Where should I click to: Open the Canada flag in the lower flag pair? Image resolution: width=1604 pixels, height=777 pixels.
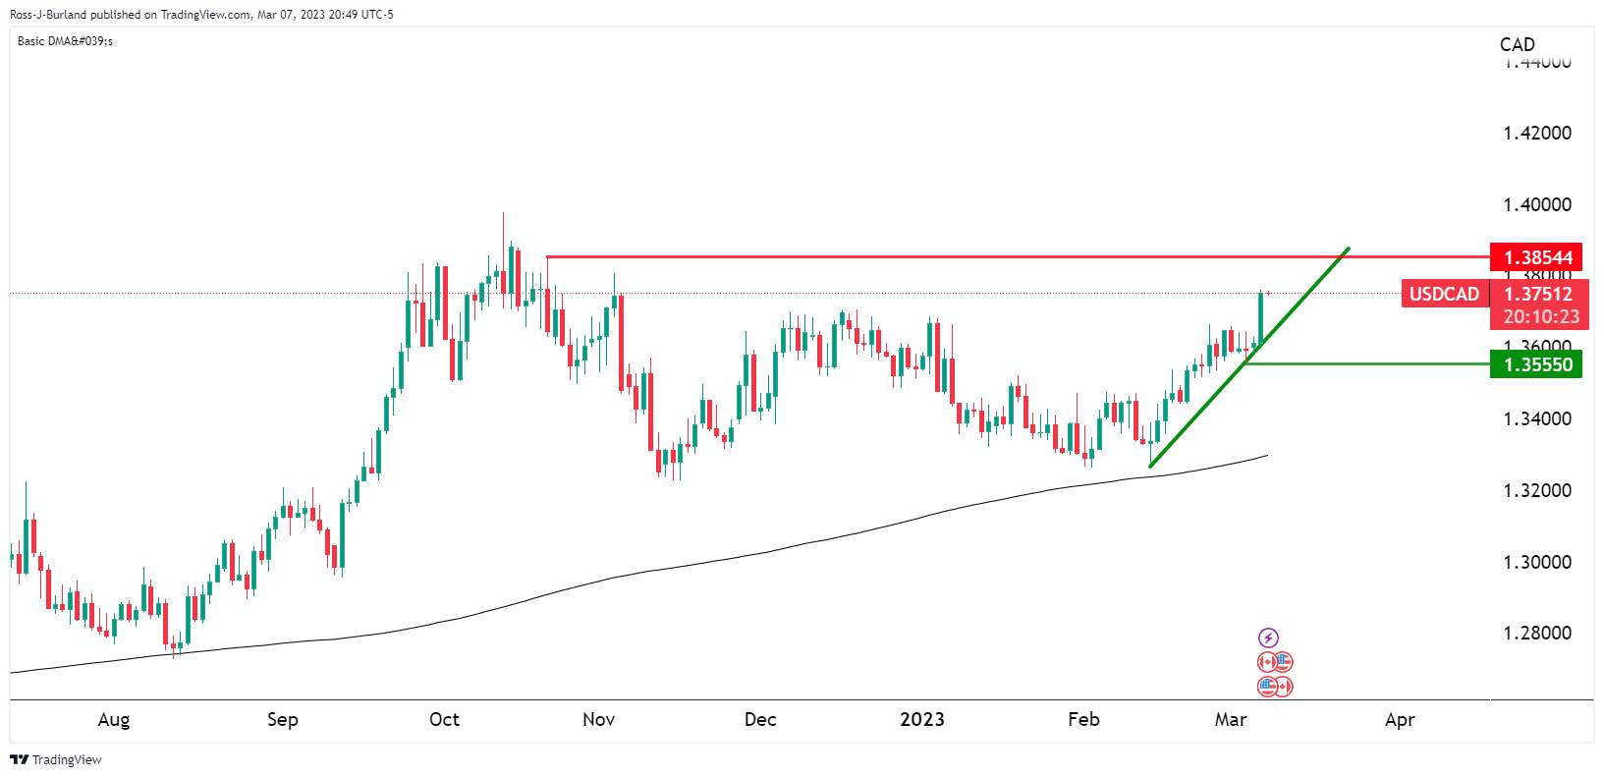point(1283,687)
